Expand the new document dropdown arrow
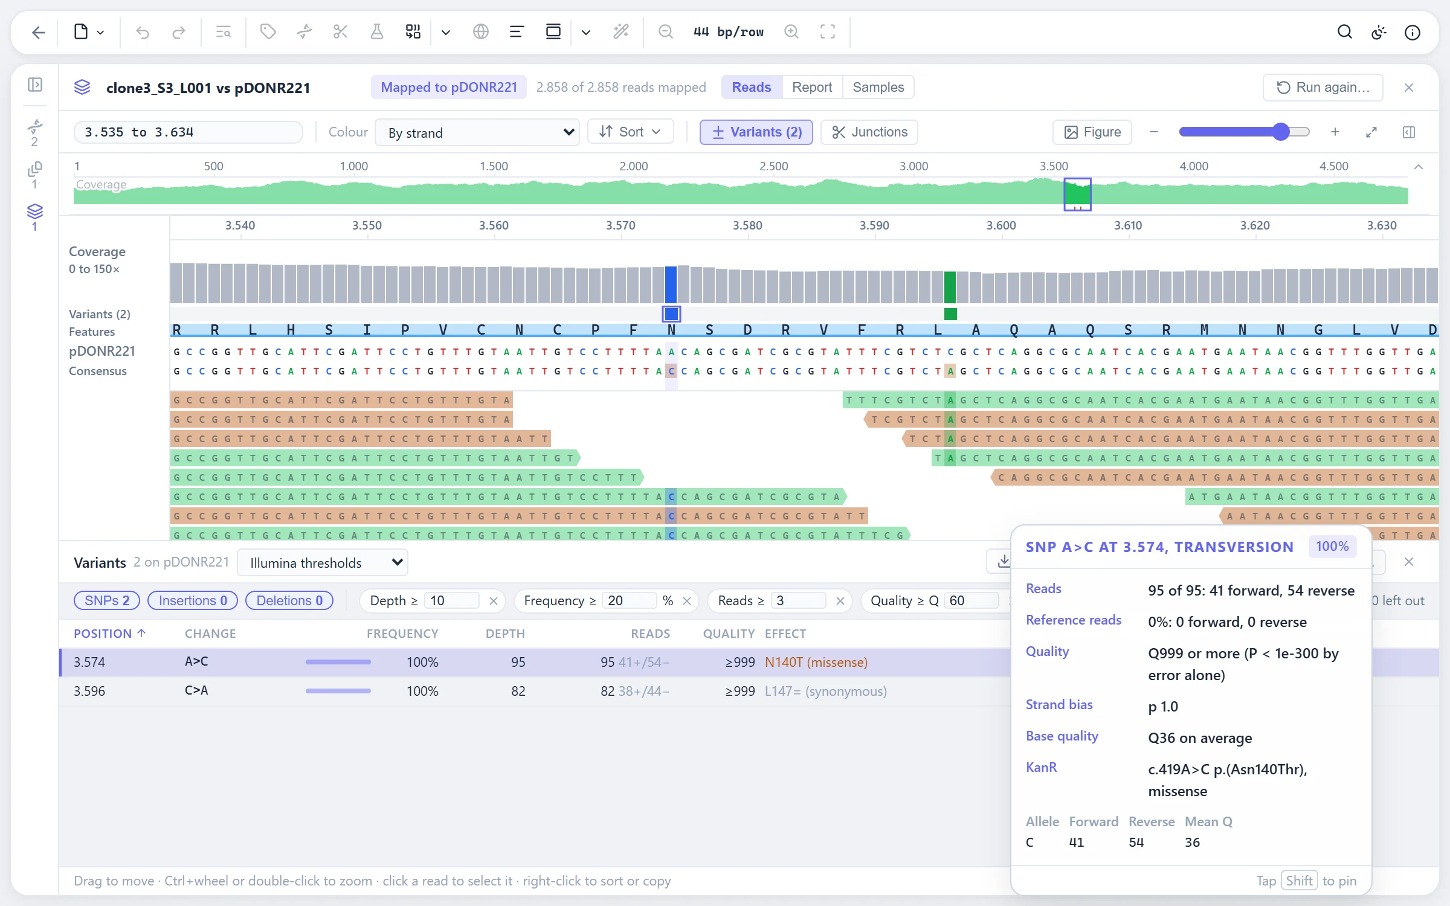Image resolution: width=1450 pixels, height=906 pixels. 101,32
